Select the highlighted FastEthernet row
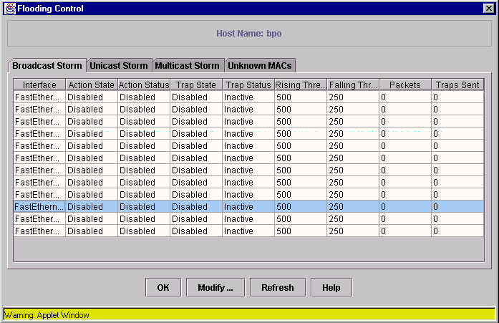Image resolution: width=499 pixels, height=323 pixels. 39,206
